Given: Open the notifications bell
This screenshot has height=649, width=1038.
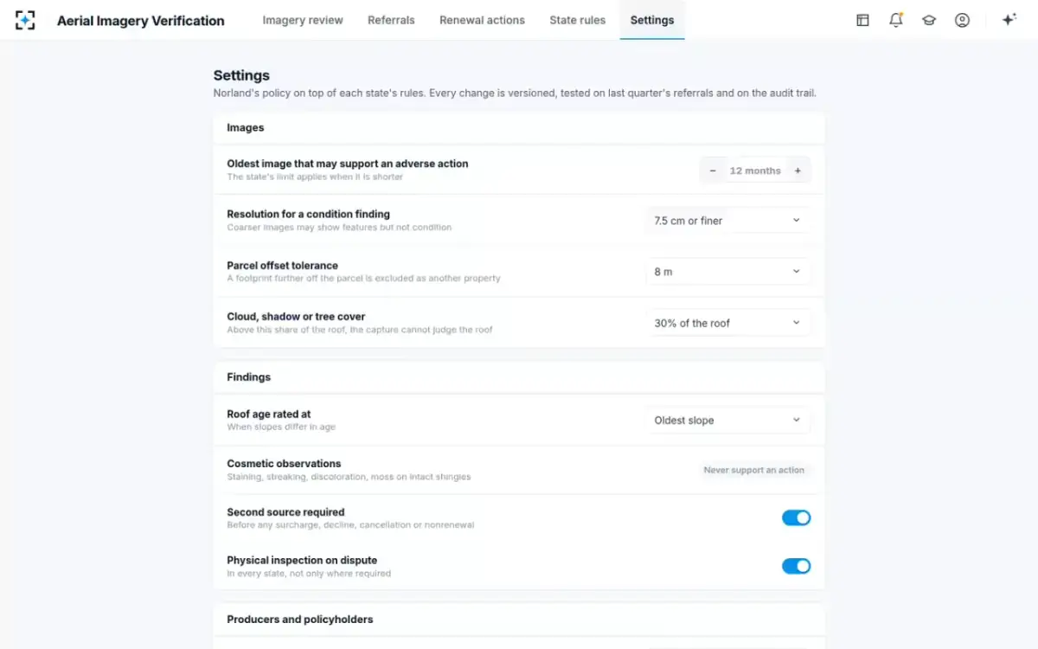Looking at the screenshot, I should pyautogui.click(x=896, y=20).
